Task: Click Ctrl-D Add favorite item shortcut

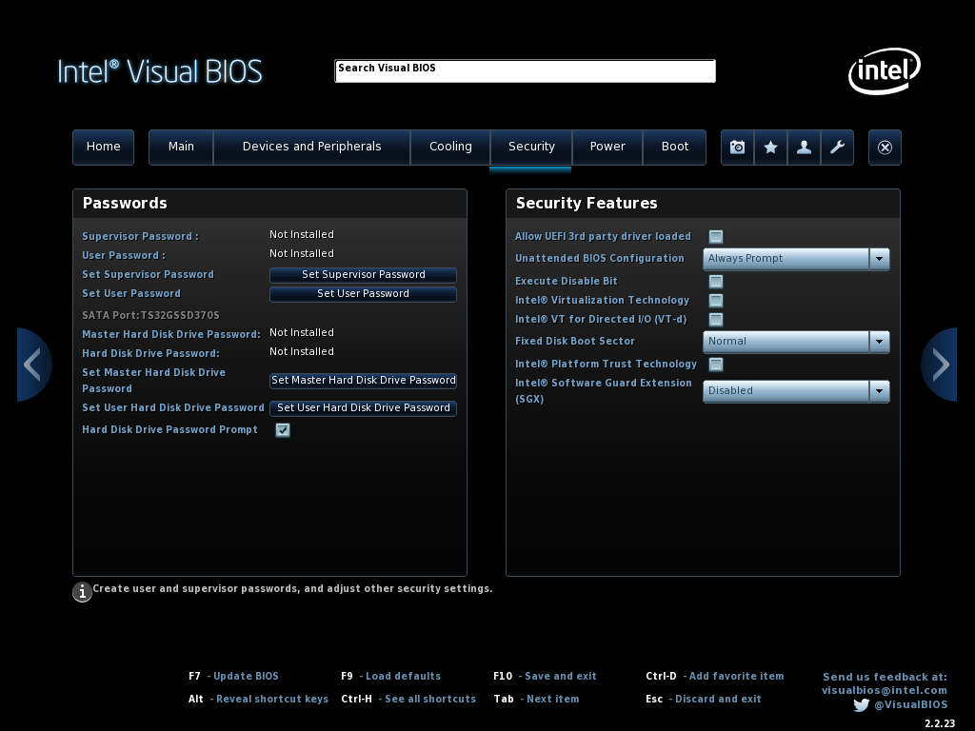Action: click(714, 677)
